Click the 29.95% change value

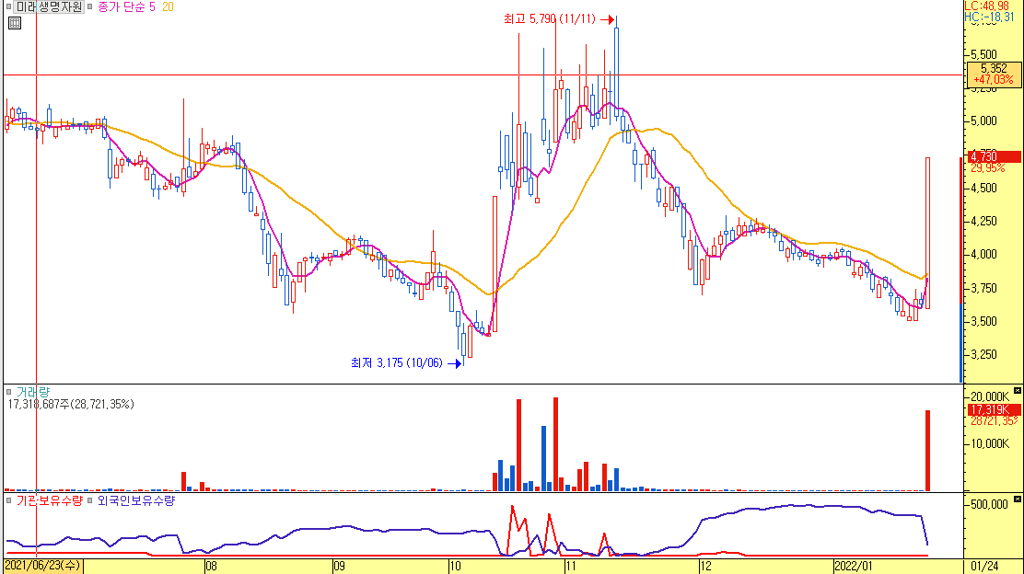click(x=987, y=168)
